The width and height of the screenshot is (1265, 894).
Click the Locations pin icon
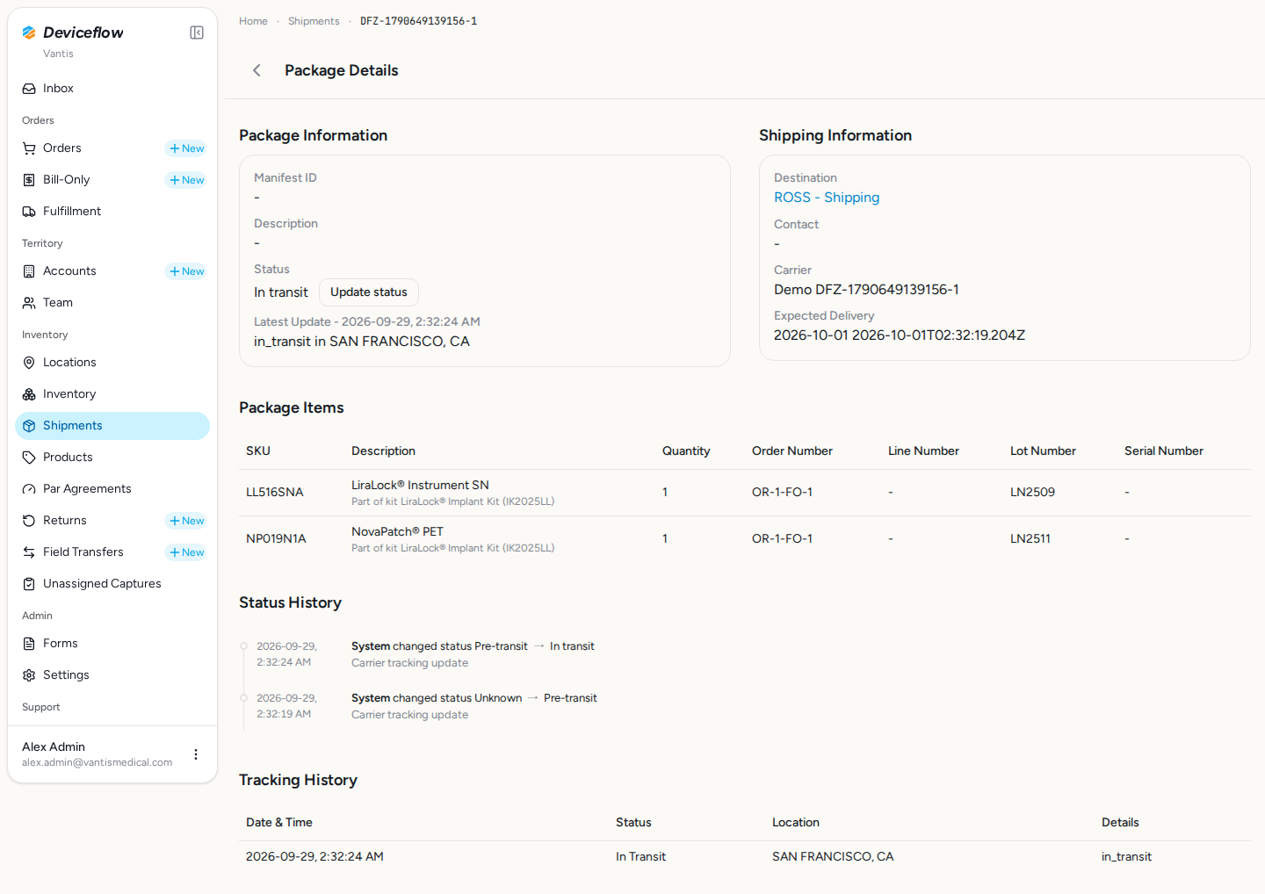[29, 363]
